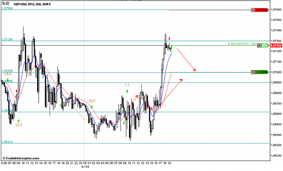
Task: Select the 1,56314 horizontal level label
Action: coord(7,142)
